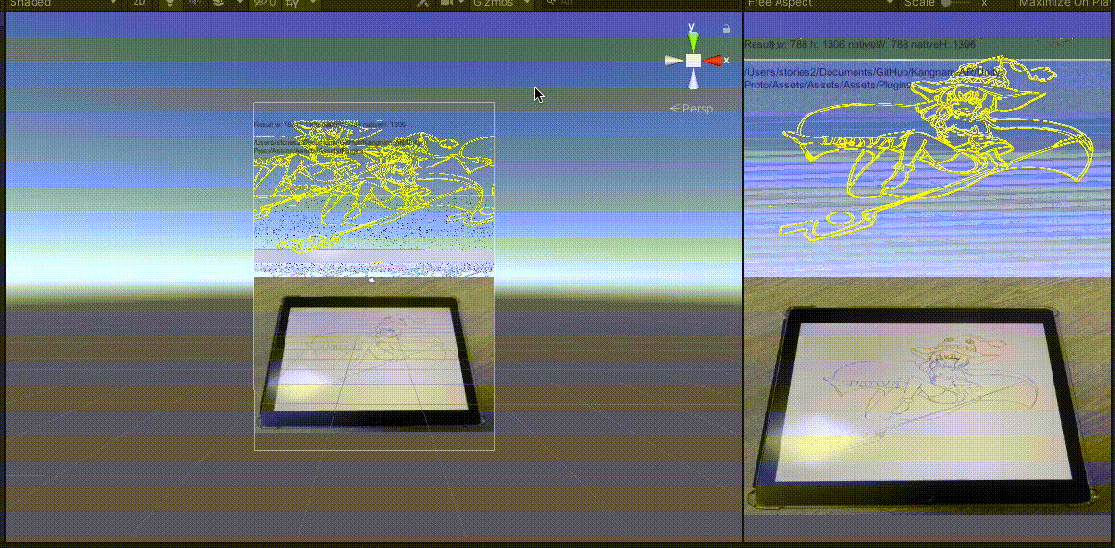Switch projection via the Persp label
The image size is (1115, 548).
pyautogui.click(x=691, y=109)
